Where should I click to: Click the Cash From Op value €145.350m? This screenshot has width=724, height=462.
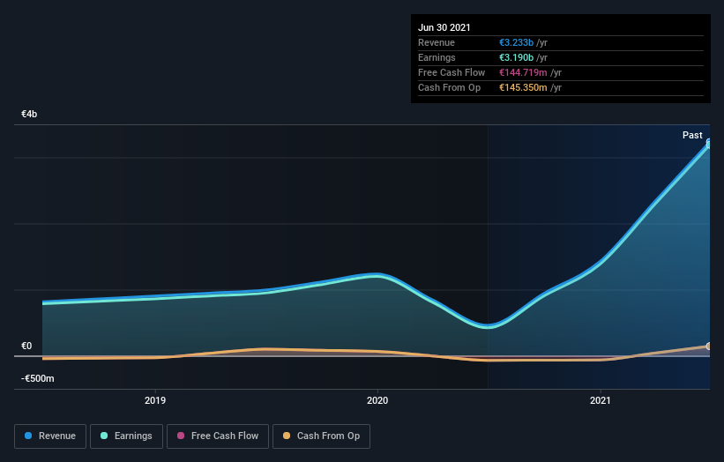[x=523, y=87]
